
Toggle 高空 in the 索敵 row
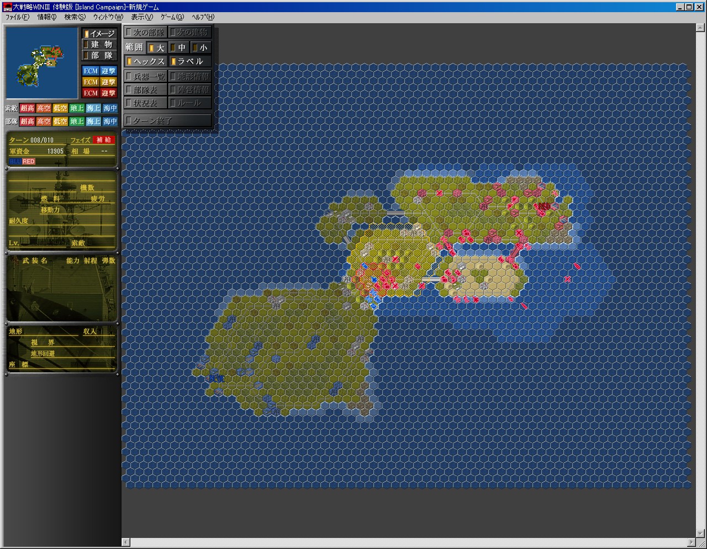[44, 108]
